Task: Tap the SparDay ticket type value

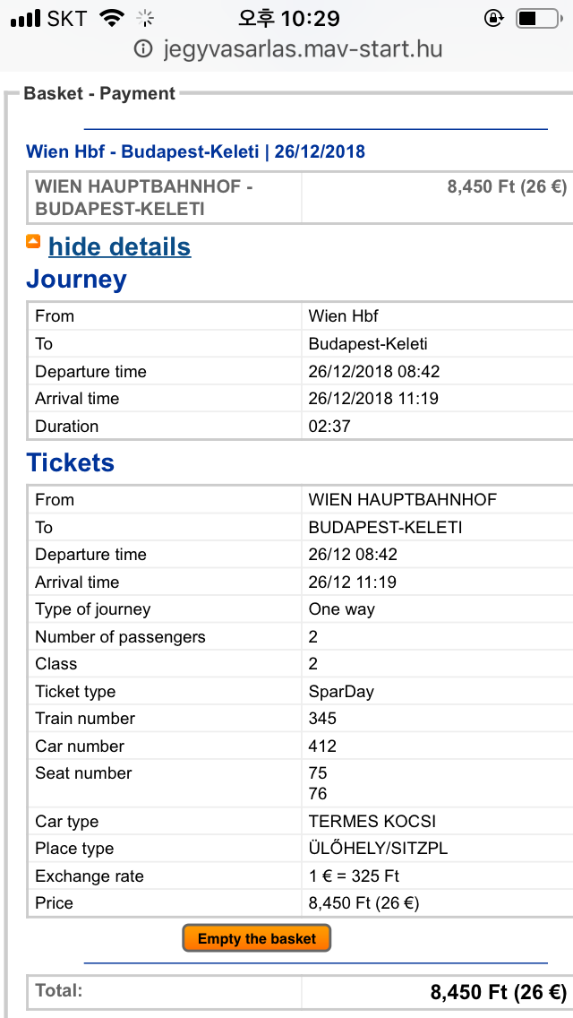Action: 341,692
